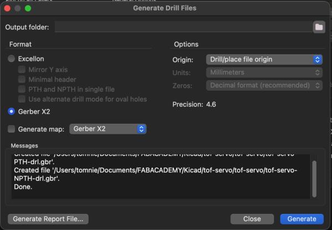Screen dimensions: 332x230
Task: Click the red window close button
Action: (x=8, y=8)
